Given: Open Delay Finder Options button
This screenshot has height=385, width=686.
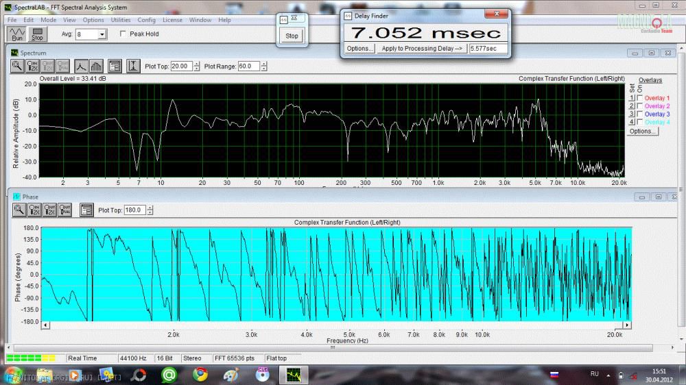Looking at the screenshot, I should [x=359, y=49].
